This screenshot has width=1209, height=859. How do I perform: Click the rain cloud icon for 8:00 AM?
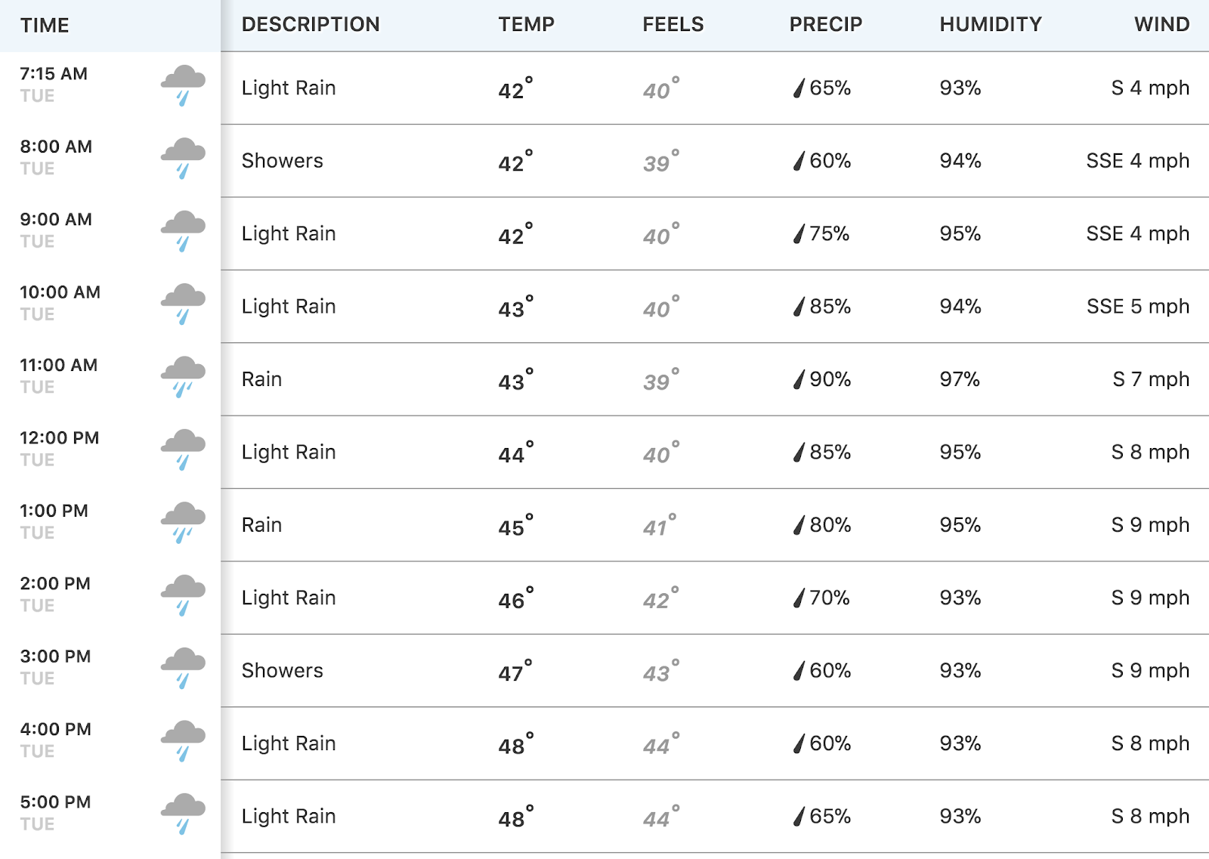(x=183, y=159)
